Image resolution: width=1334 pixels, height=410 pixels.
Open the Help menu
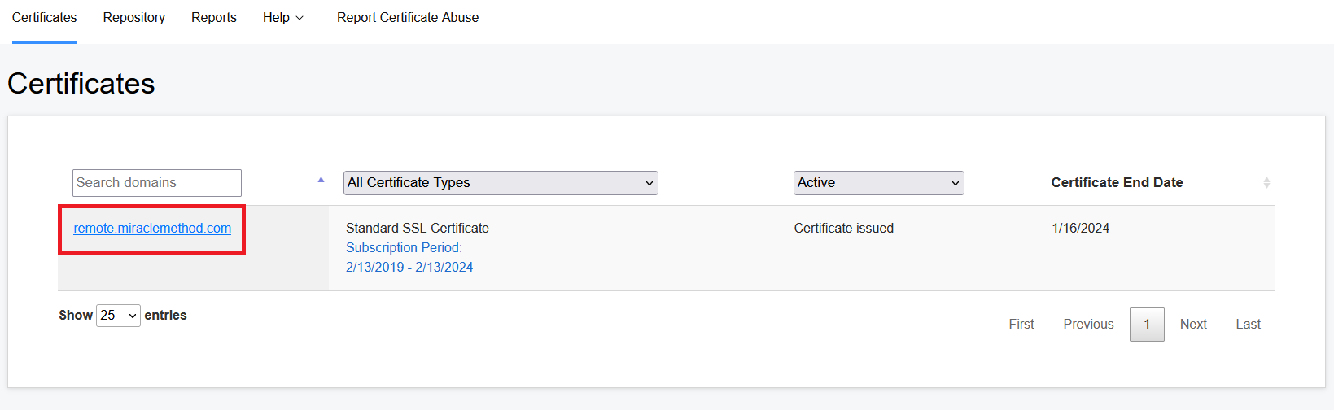pyautogui.click(x=282, y=18)
